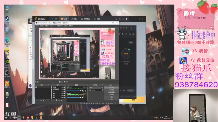Toggle the lock on the fifth source row
The width and height of the screenshot is (218, 122).
[x=64, y=95]
